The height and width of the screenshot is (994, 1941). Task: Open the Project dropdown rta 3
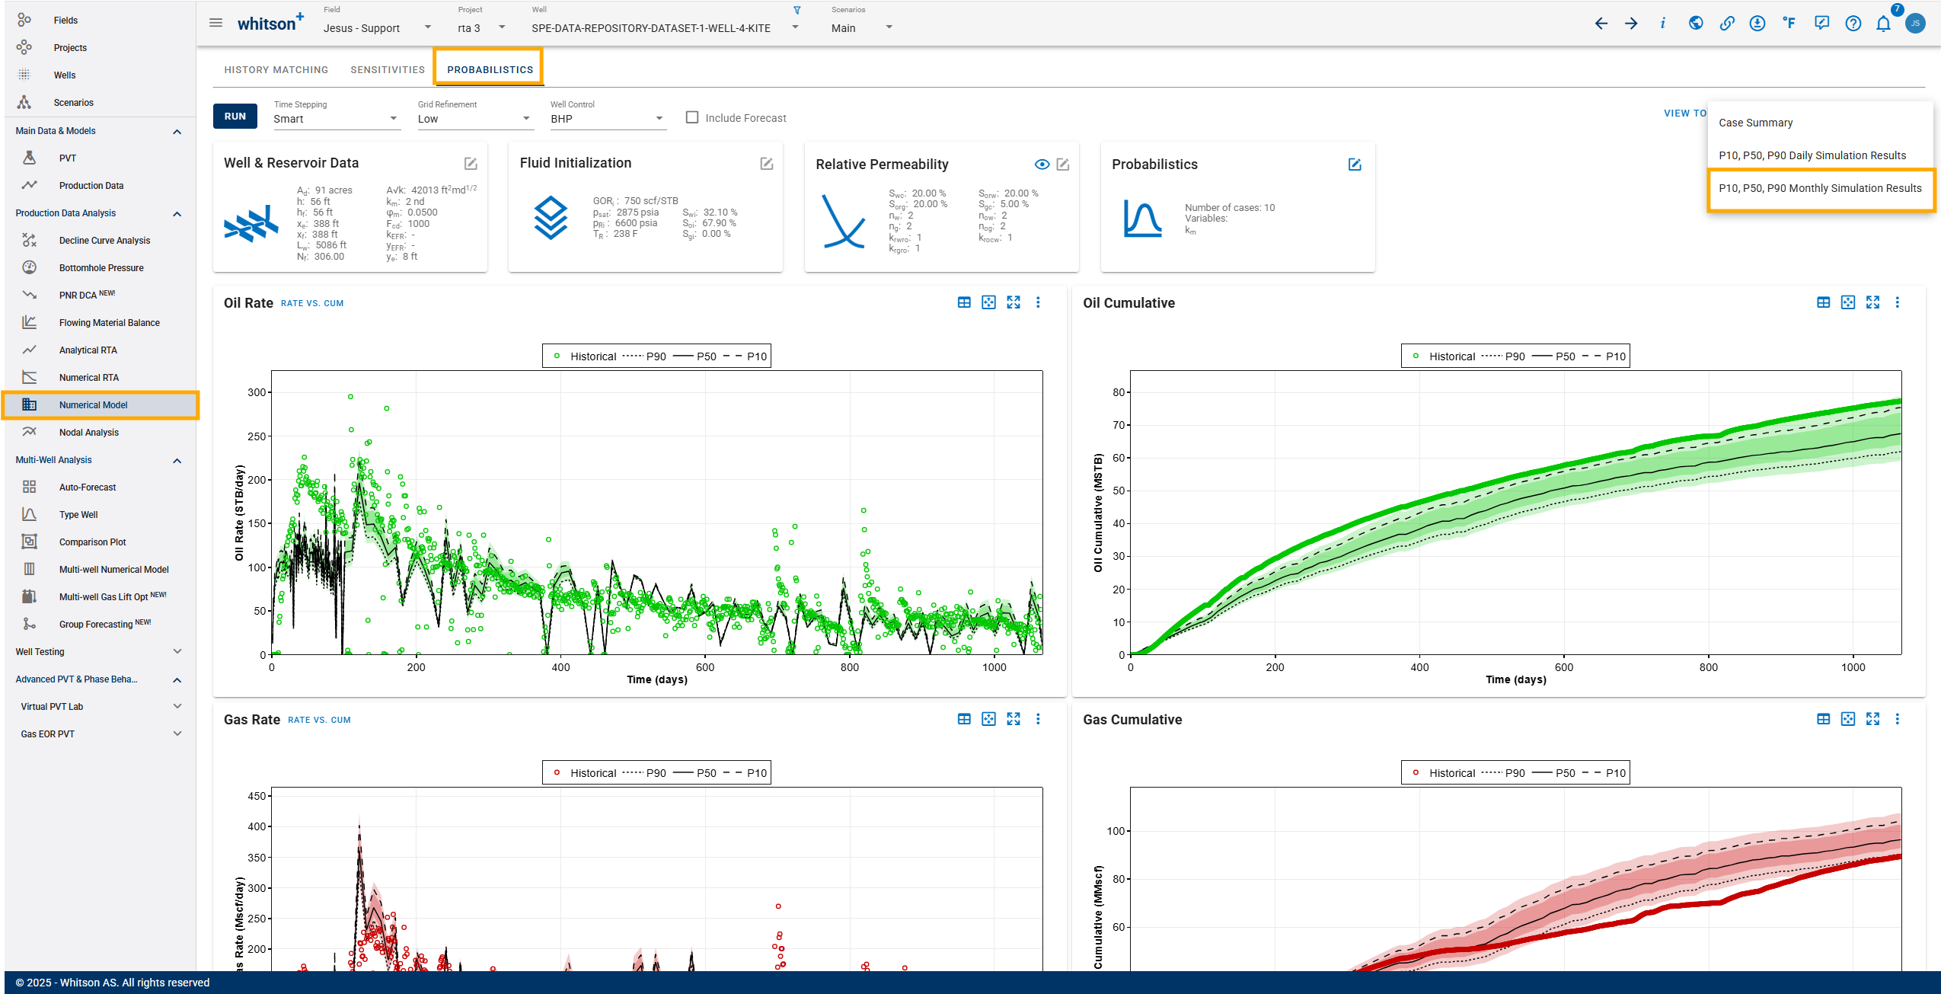481,27
